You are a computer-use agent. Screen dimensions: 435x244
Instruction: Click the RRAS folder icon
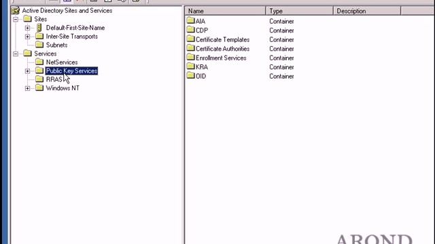coord(39,79)
